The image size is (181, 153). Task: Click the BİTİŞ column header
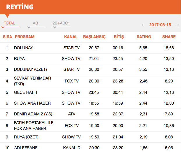118,37
